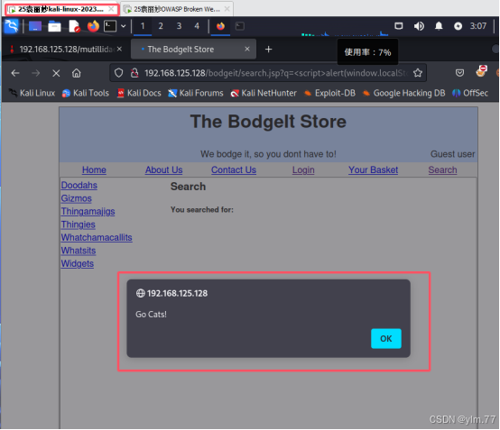The width and height of the screenshot is (500, 430).
Task: Open the Kali Forums bookmark
Action: [x=196, y=93]
